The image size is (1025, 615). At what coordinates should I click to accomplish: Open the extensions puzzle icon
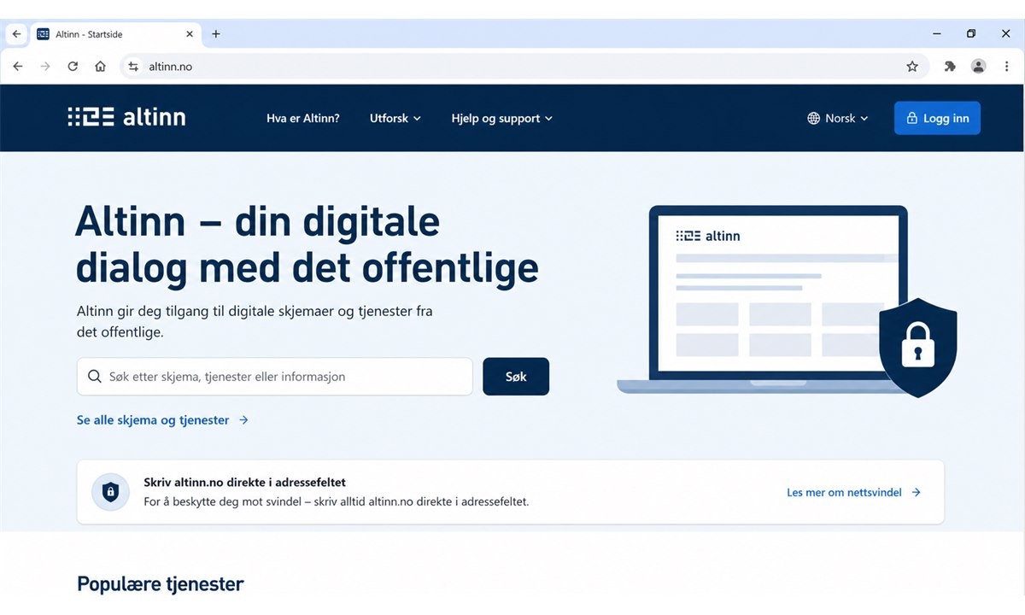[950, 67]
